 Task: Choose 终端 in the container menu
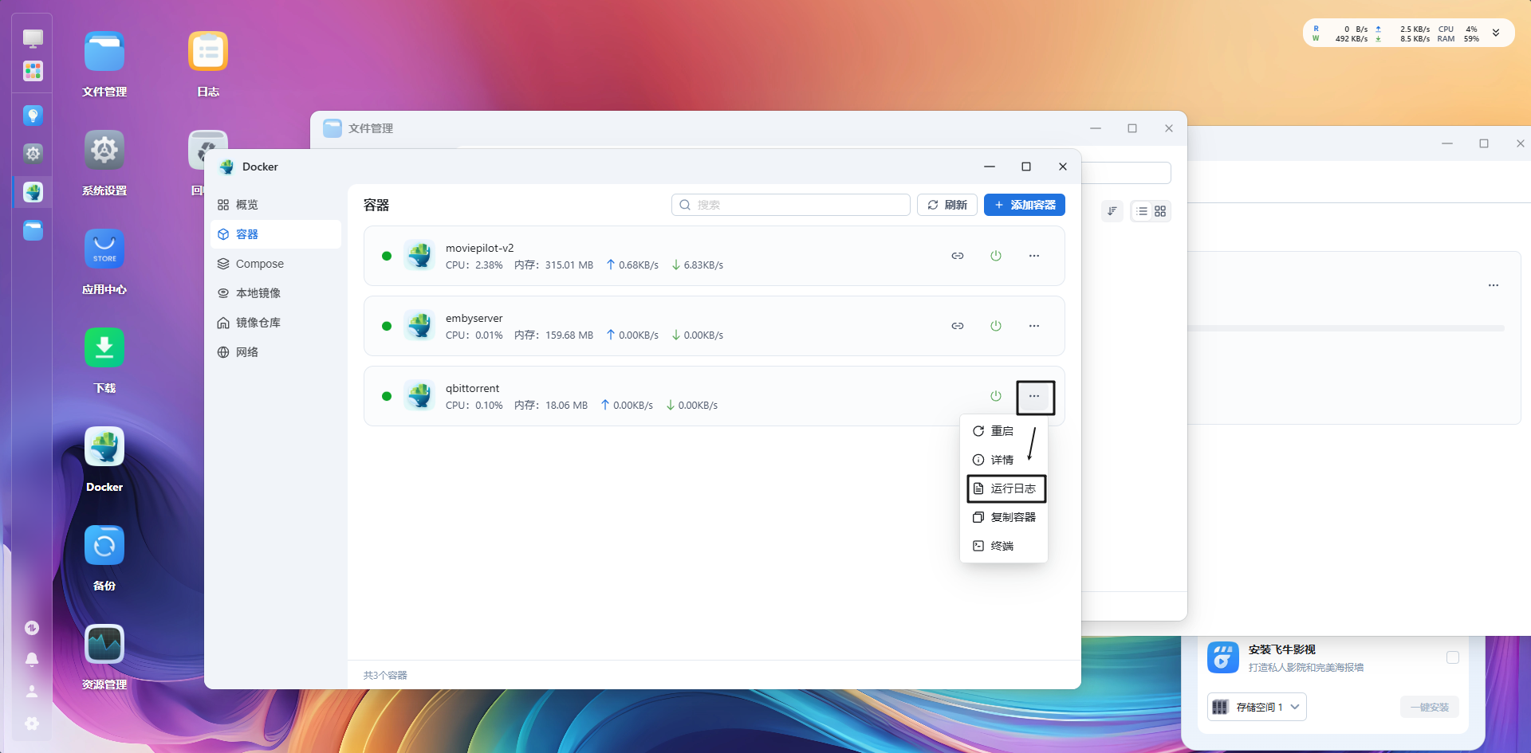click(1002, 546)
